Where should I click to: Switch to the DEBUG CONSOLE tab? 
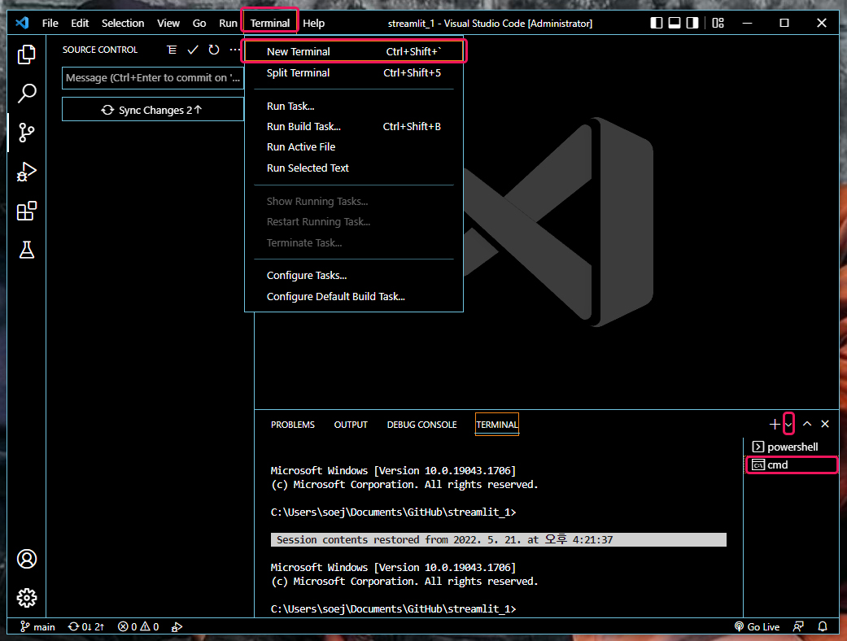point(422,425)
